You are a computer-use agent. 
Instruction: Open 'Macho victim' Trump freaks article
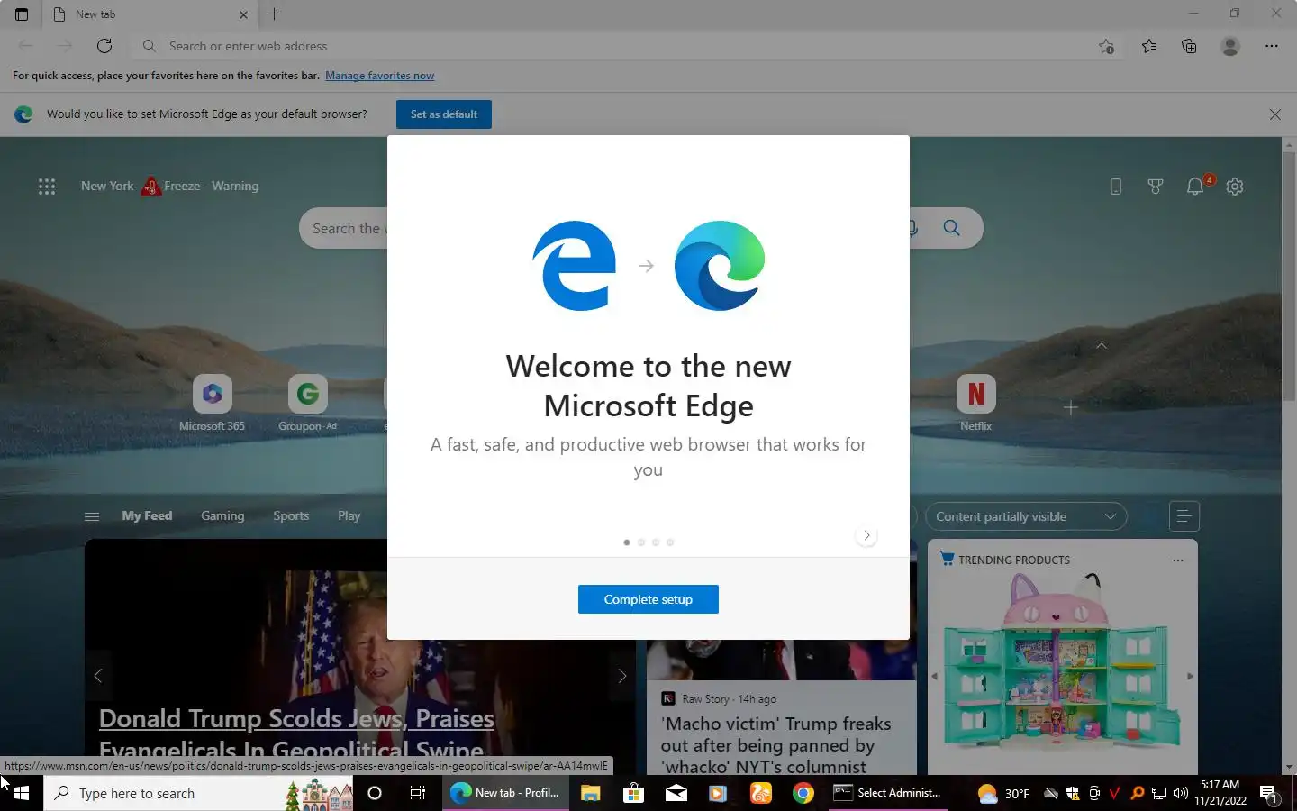(775, 745)
